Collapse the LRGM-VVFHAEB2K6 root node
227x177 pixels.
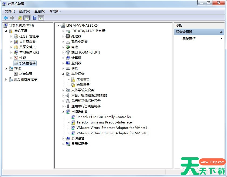58,26
